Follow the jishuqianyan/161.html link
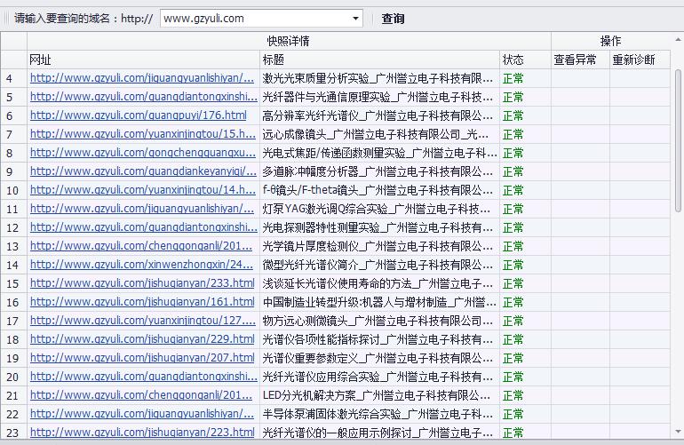 click(142, 302)
